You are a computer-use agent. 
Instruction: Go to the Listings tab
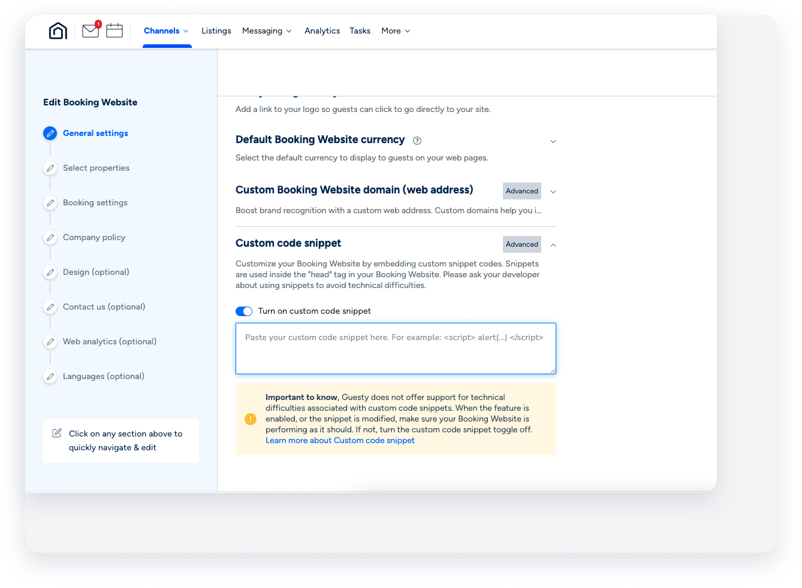(216, 31)
